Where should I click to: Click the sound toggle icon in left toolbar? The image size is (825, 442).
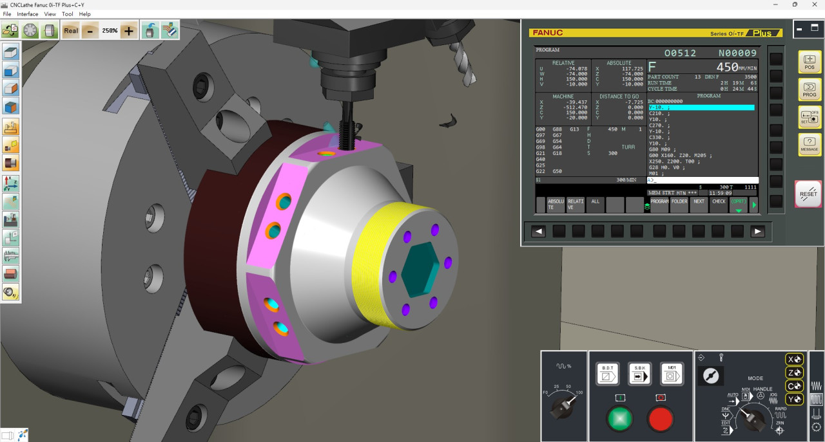[11, 293]
